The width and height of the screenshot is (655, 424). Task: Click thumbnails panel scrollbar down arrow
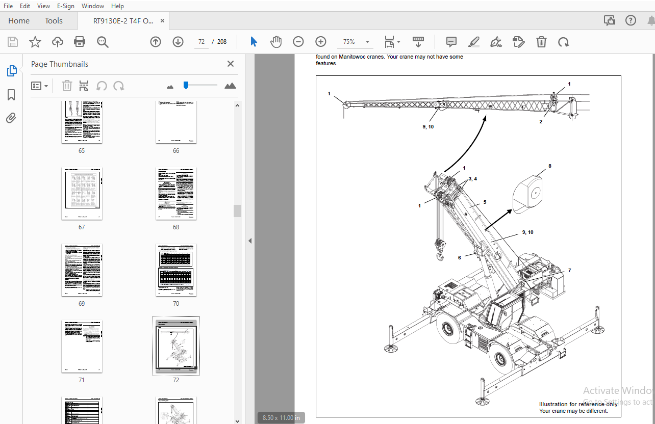(x=237, y=420)
